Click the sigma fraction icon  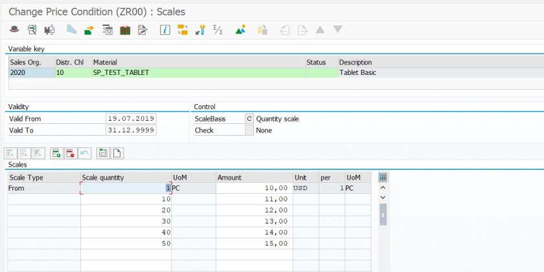click(x=218, y=30)
